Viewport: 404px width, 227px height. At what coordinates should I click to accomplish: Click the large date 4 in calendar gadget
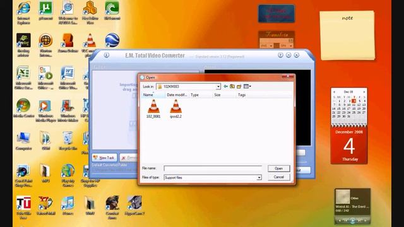tap(349, 146)
